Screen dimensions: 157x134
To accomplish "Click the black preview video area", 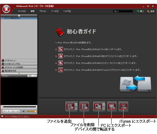I will point(19,91).
